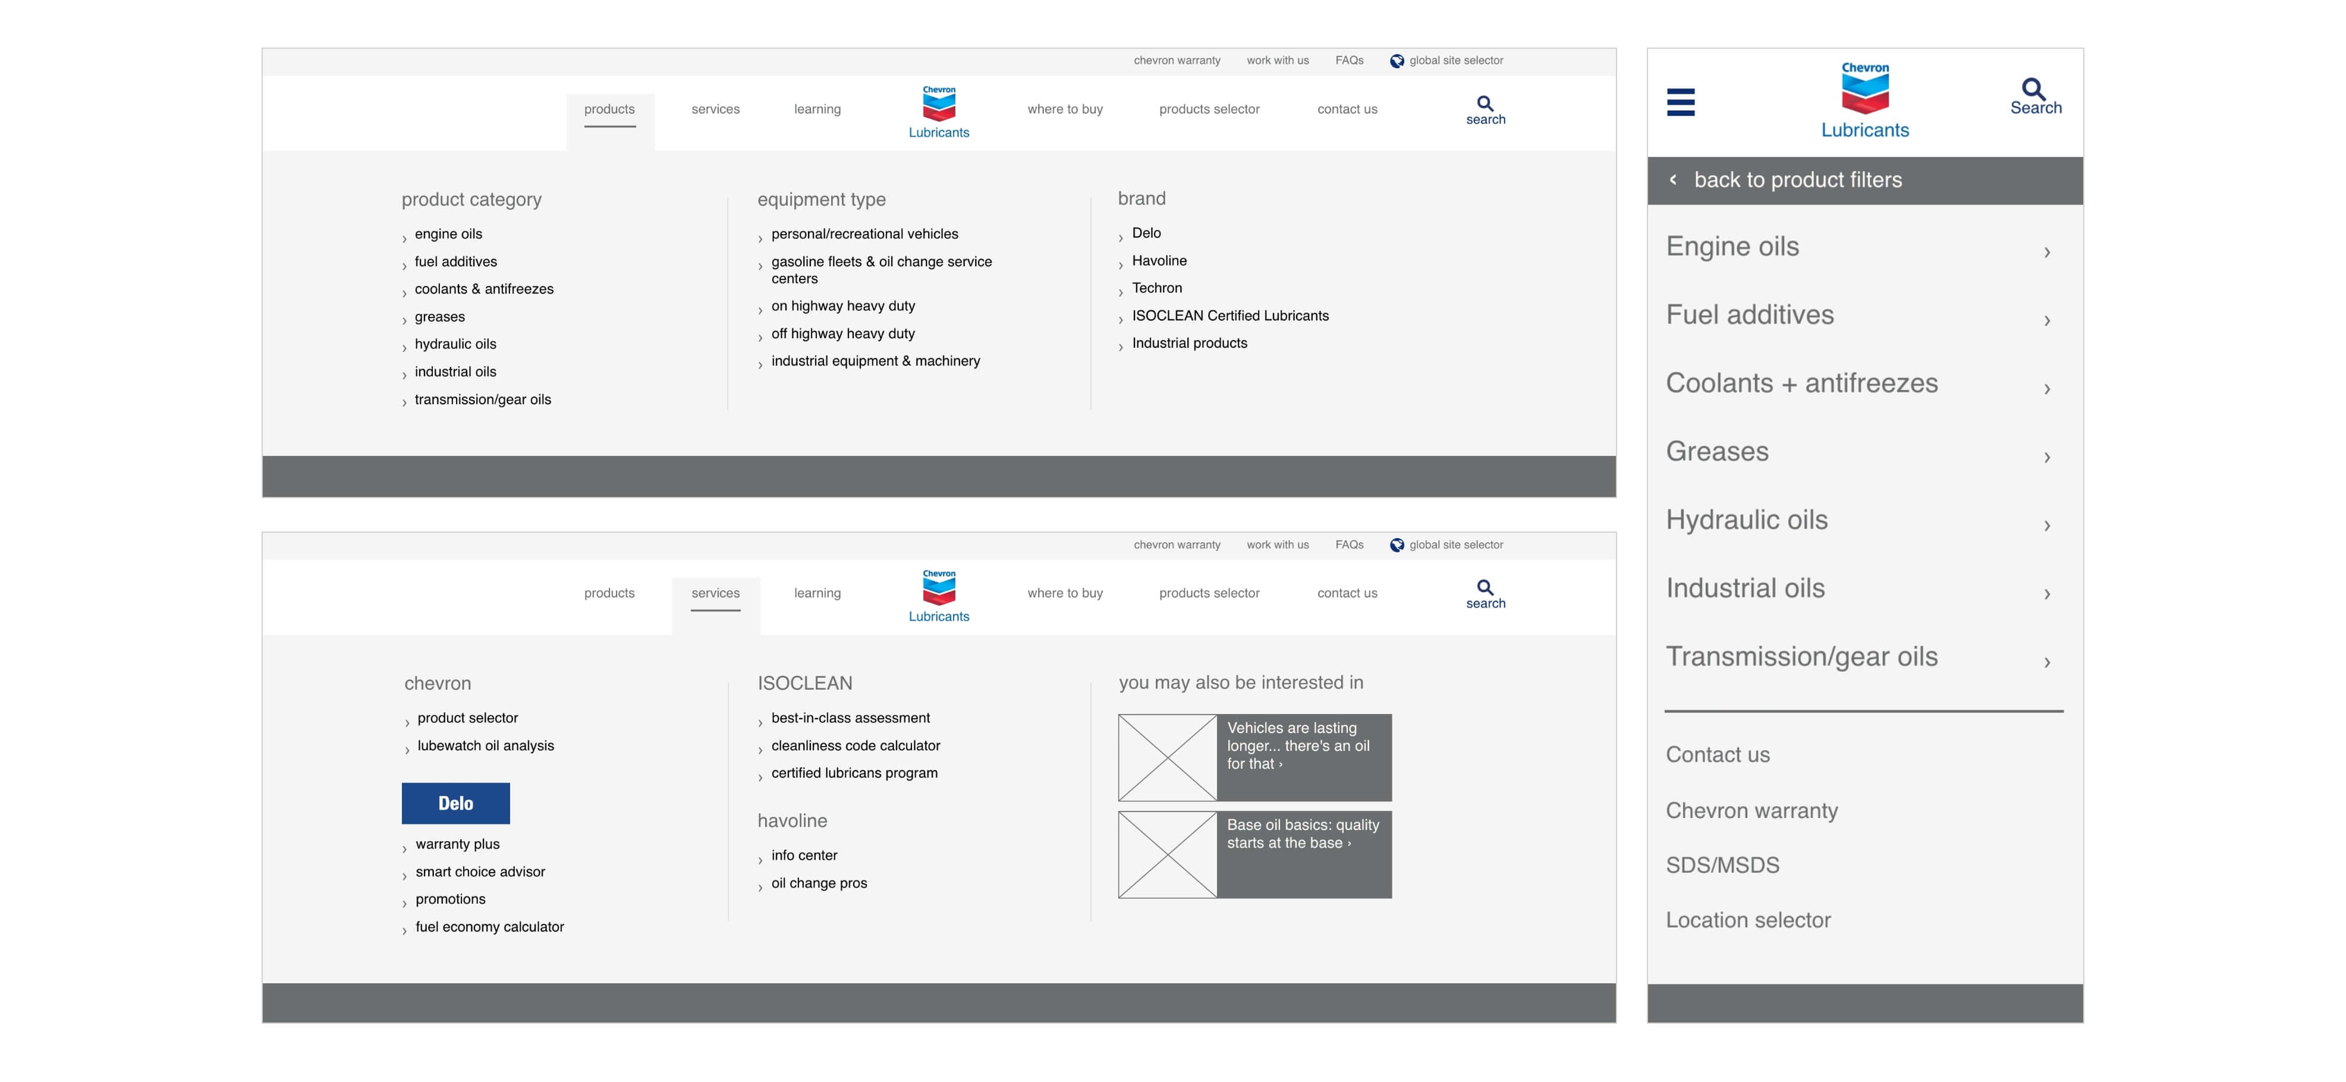The height and width of the screenshot is (1082, 2346).
Task: Click the blue Delo brand button
Action: [x=455, y=803]
